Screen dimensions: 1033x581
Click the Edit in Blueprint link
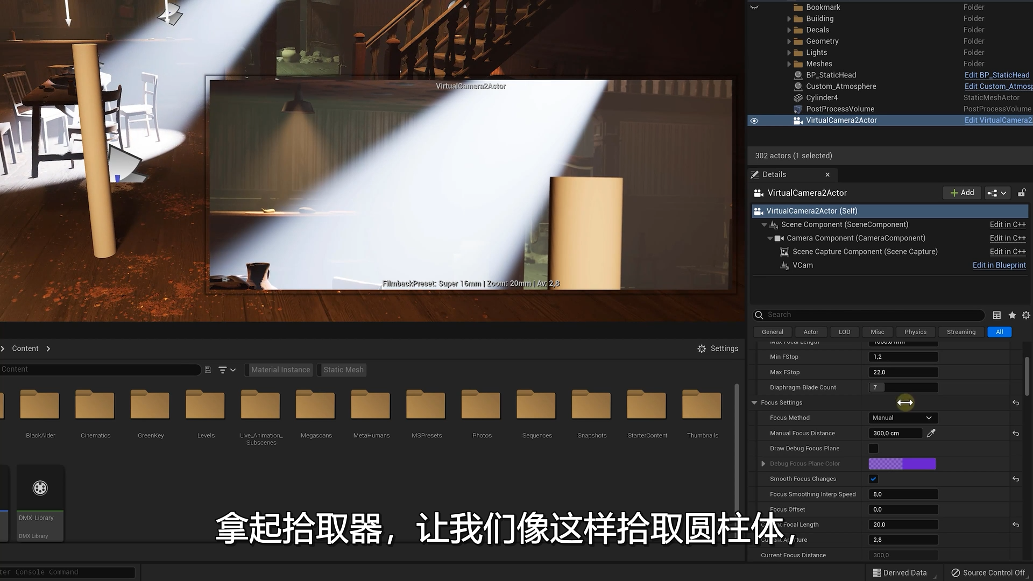click(999, 265)
